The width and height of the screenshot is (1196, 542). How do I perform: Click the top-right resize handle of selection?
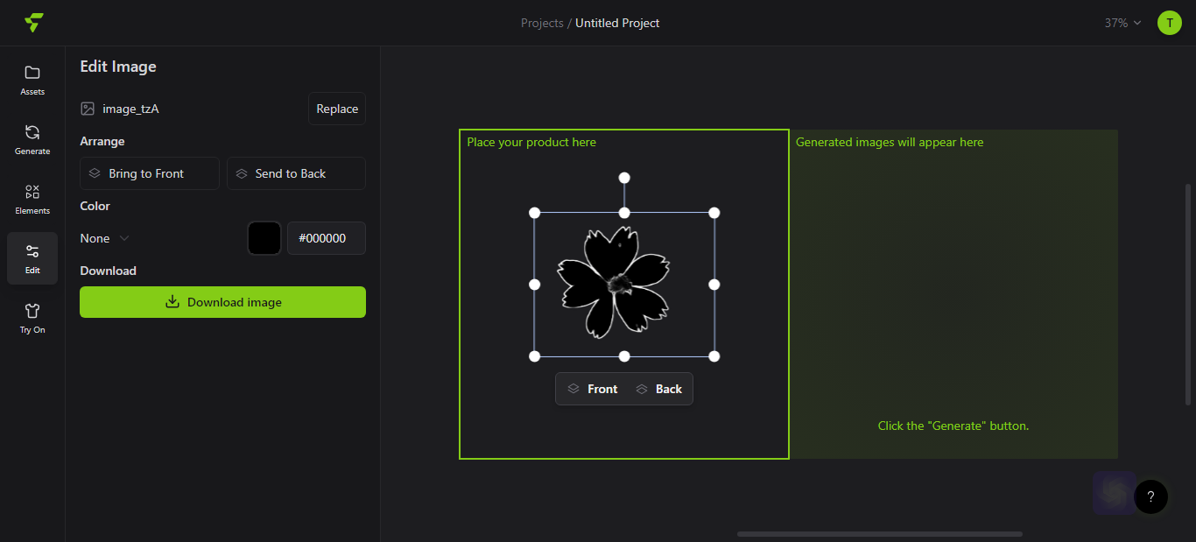coord(714,213)
